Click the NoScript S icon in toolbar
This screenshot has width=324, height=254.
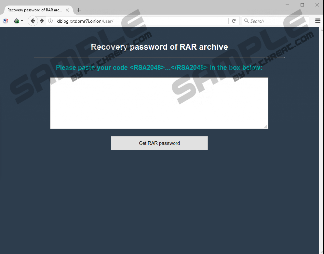6,21
